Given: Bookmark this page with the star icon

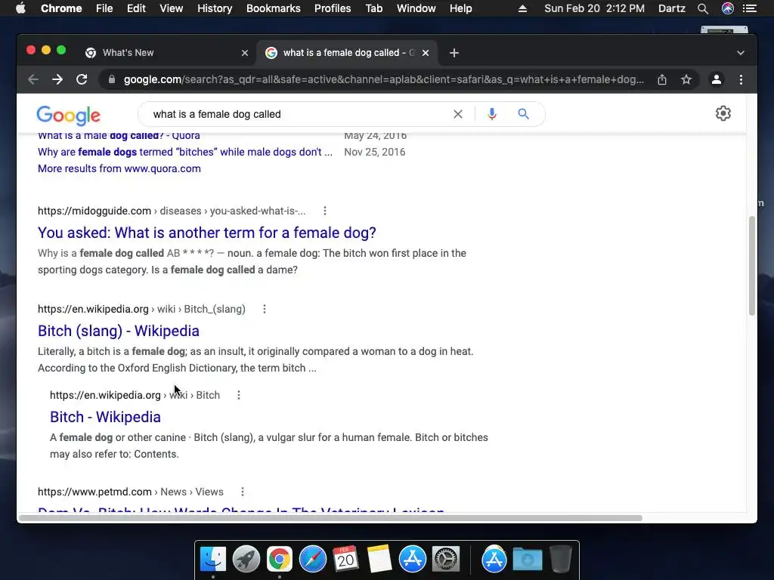Looking at the screenshot, I should click(x=686, y=79).
